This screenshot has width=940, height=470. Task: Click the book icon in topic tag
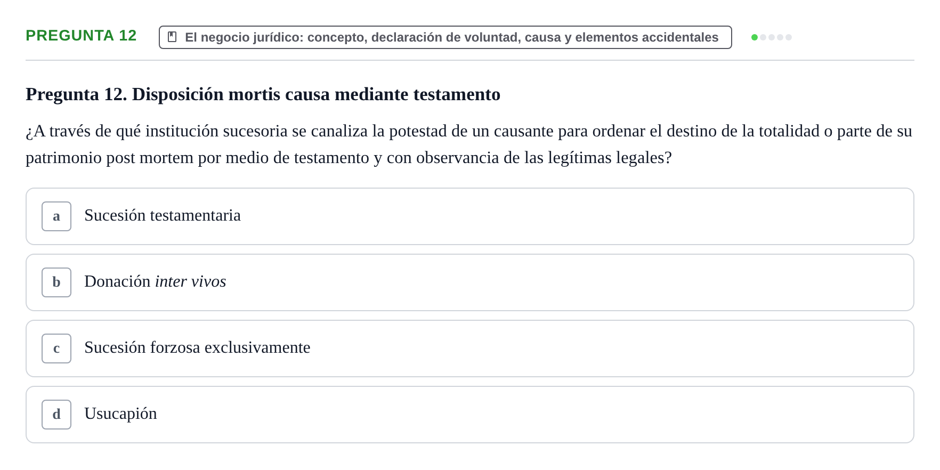[x=172, y=37]
